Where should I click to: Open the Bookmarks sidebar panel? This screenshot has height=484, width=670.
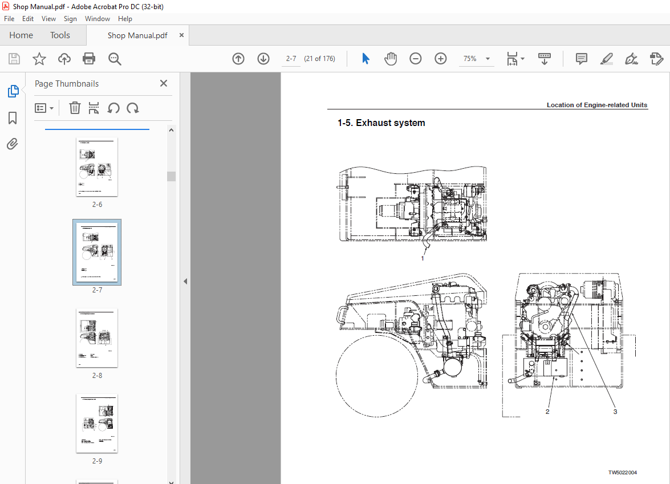click(x=13, y=118)
